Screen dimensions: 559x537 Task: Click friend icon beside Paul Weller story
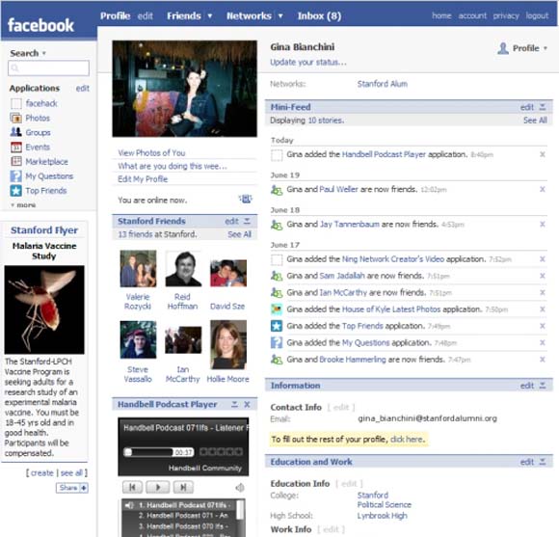tap(277, 190)
